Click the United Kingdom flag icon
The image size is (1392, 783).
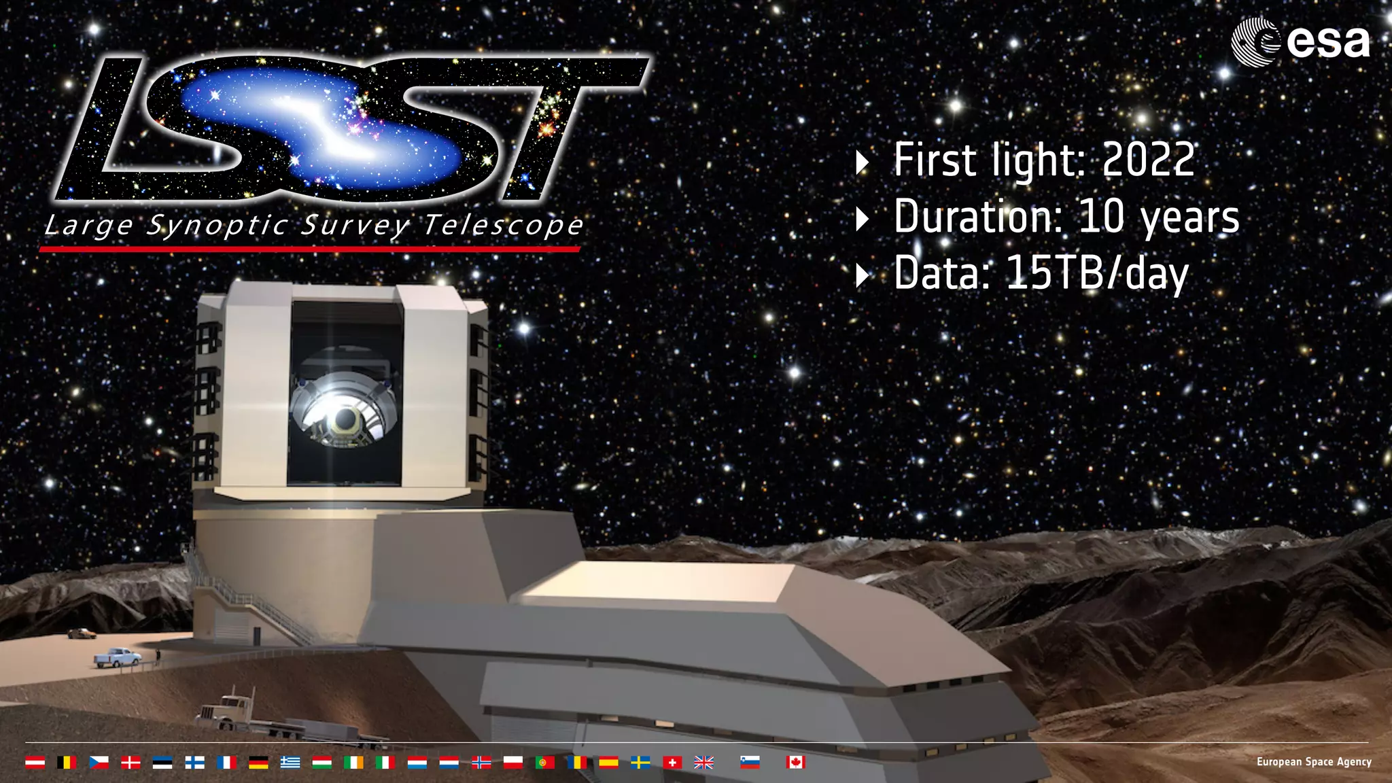tap(704, 763)
